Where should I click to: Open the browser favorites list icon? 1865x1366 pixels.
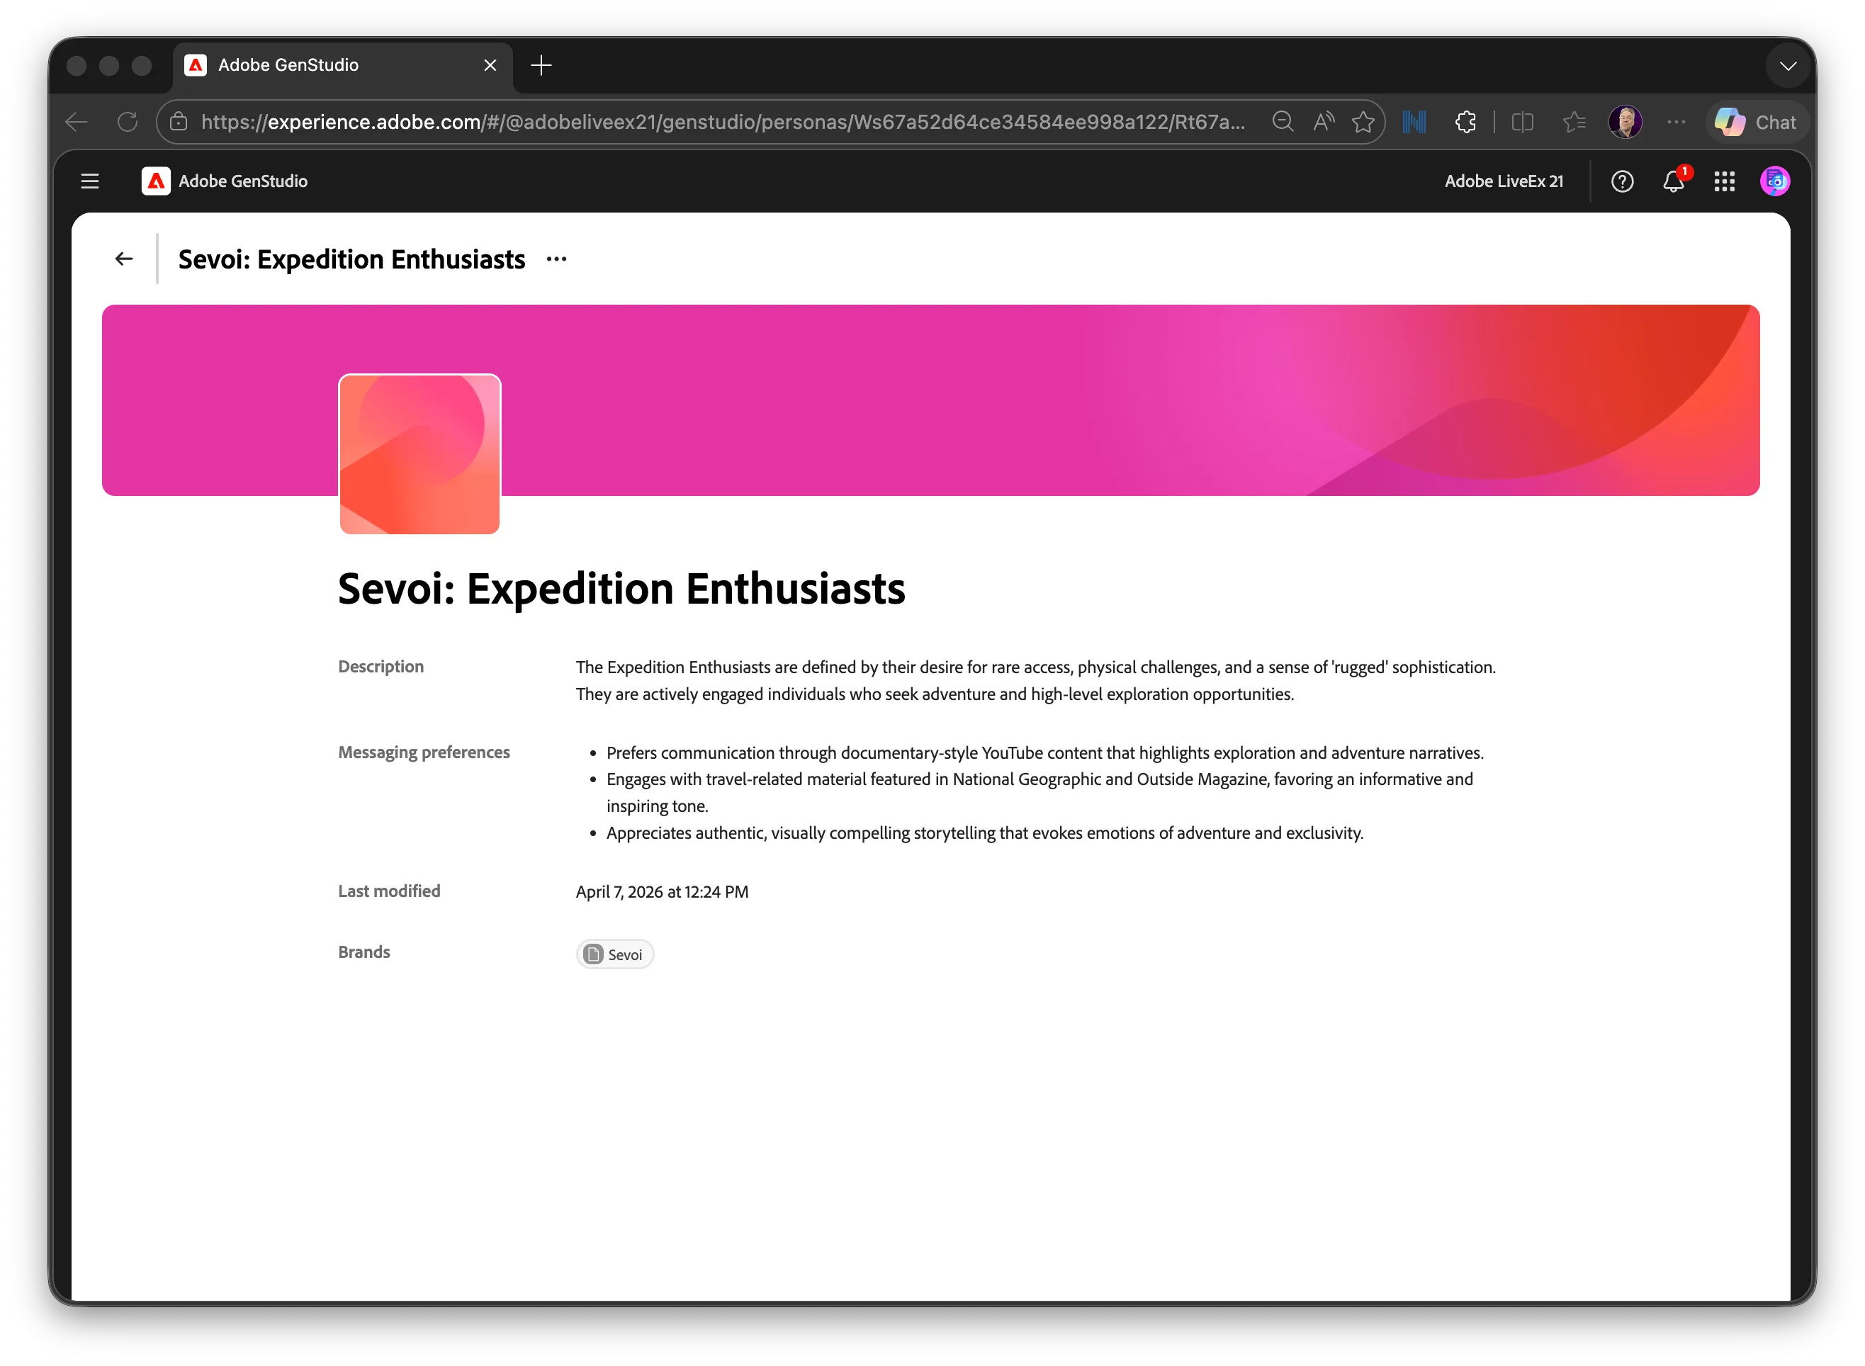point(1573,123)
